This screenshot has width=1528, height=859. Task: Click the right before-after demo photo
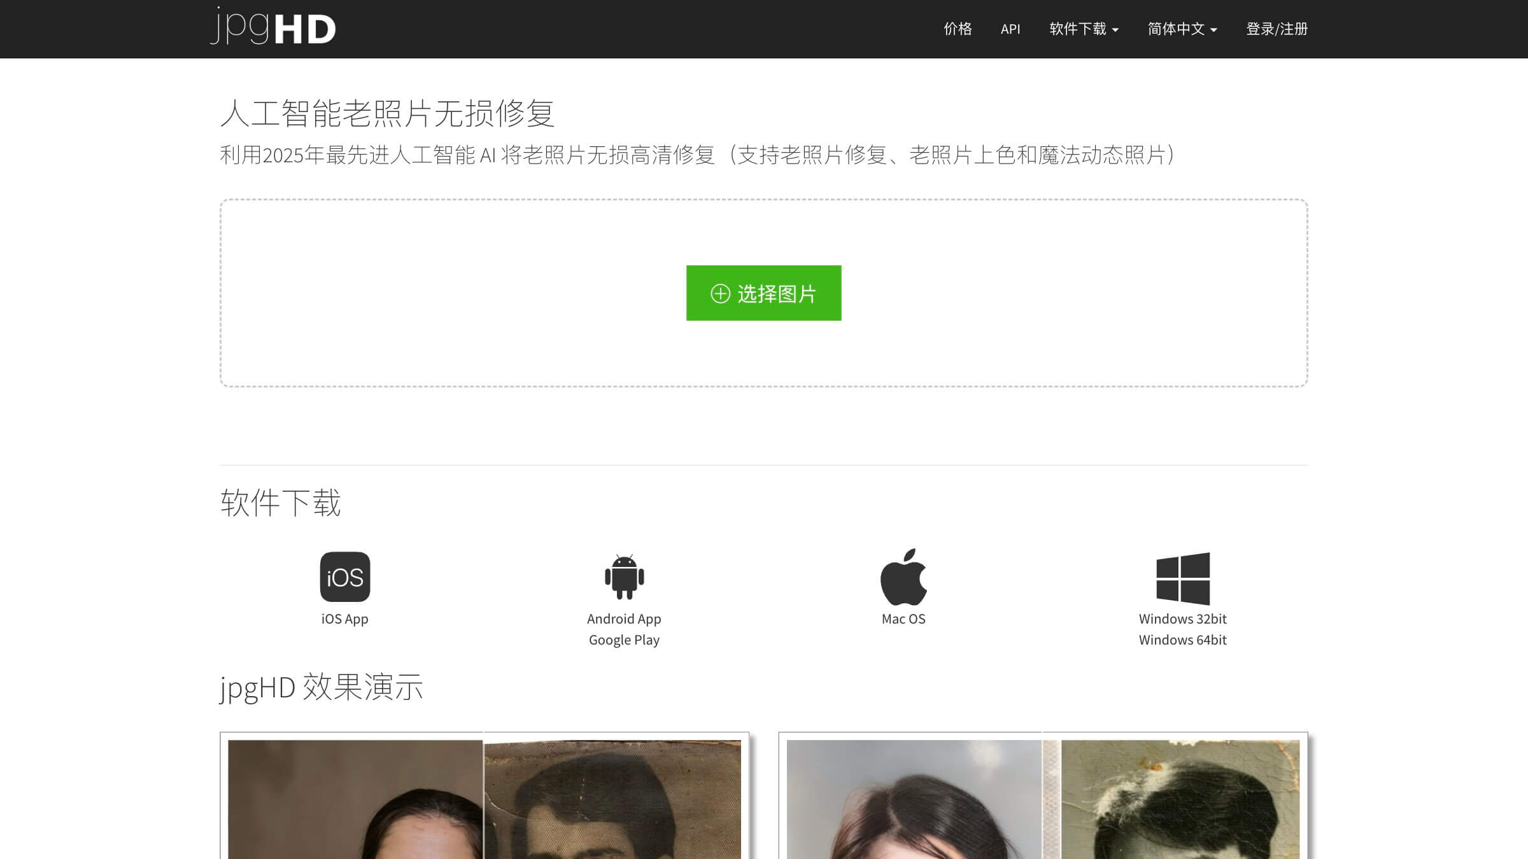1043,799
